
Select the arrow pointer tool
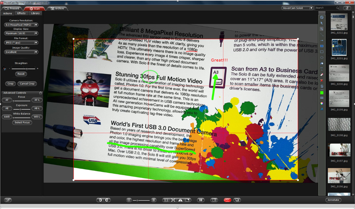322,23
